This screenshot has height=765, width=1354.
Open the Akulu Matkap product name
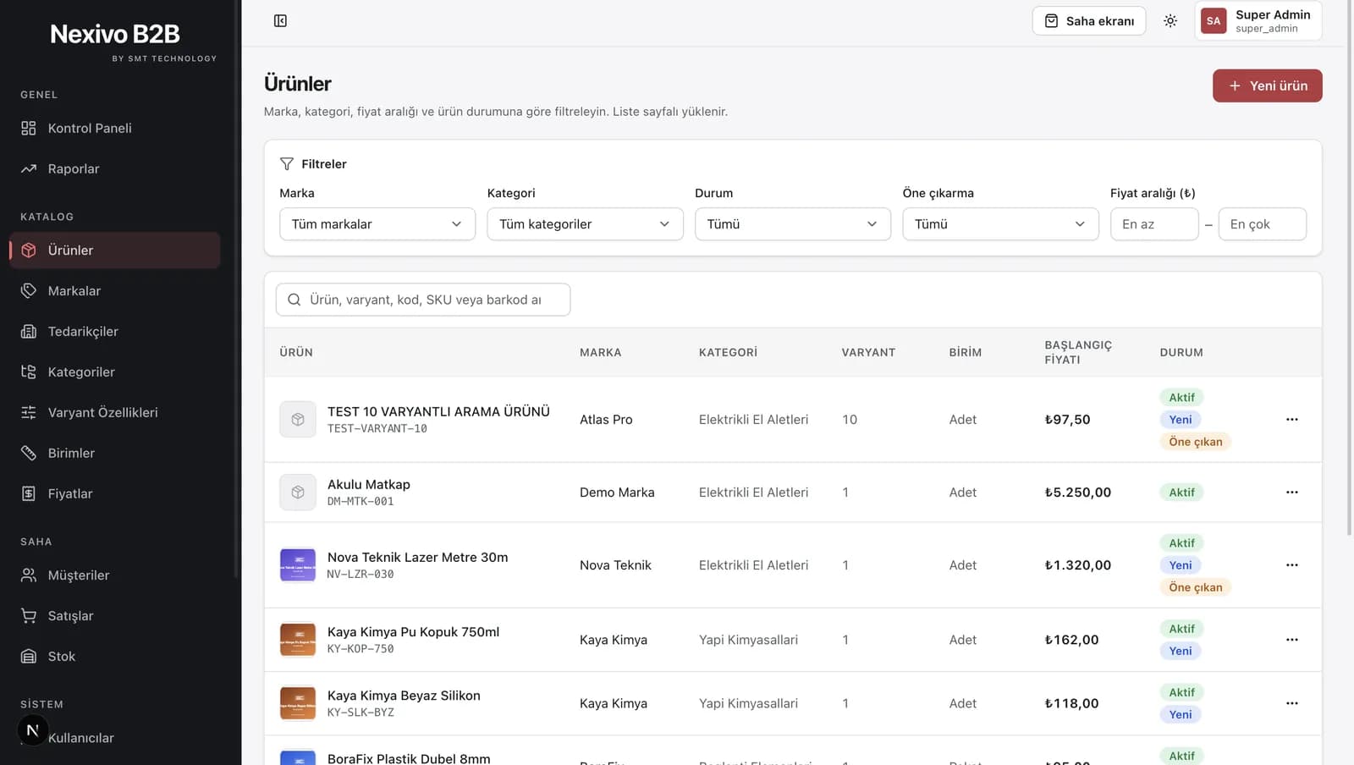point(369,484)
